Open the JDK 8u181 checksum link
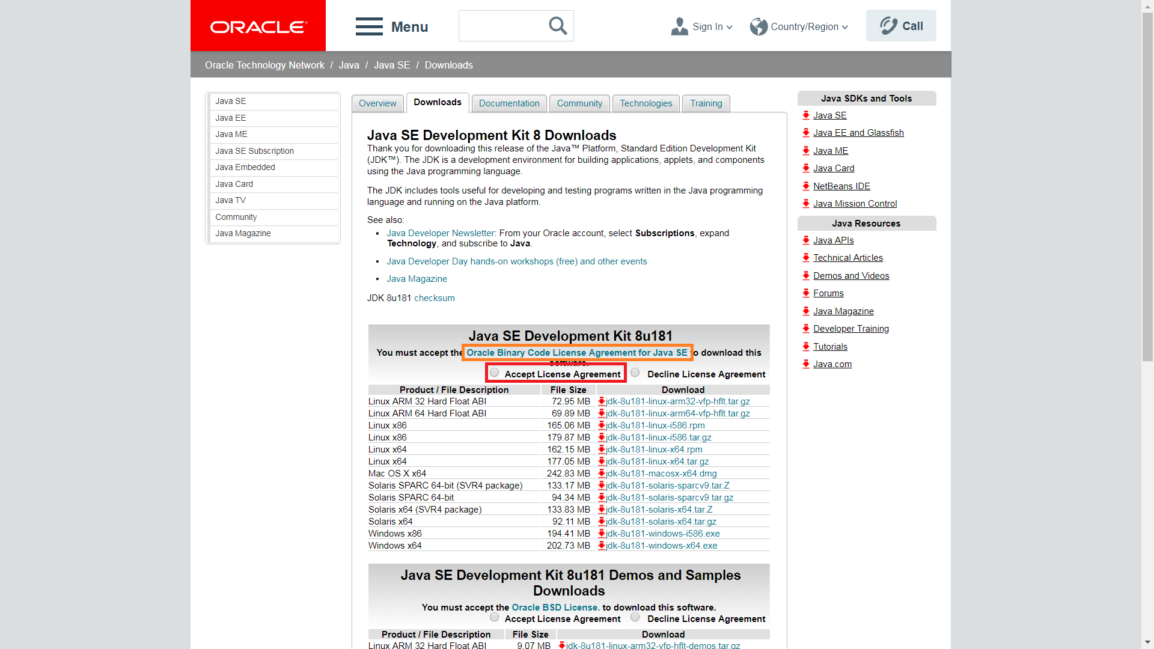 (x=434, y=298)
